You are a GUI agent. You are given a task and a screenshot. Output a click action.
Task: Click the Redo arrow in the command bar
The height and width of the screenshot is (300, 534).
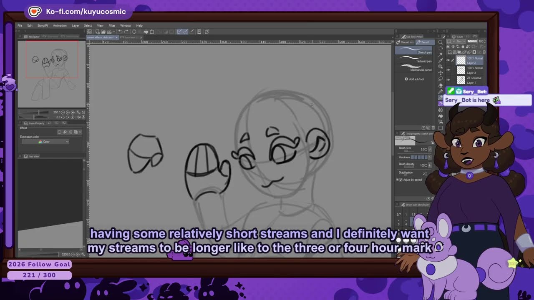(x=126, y=32)
